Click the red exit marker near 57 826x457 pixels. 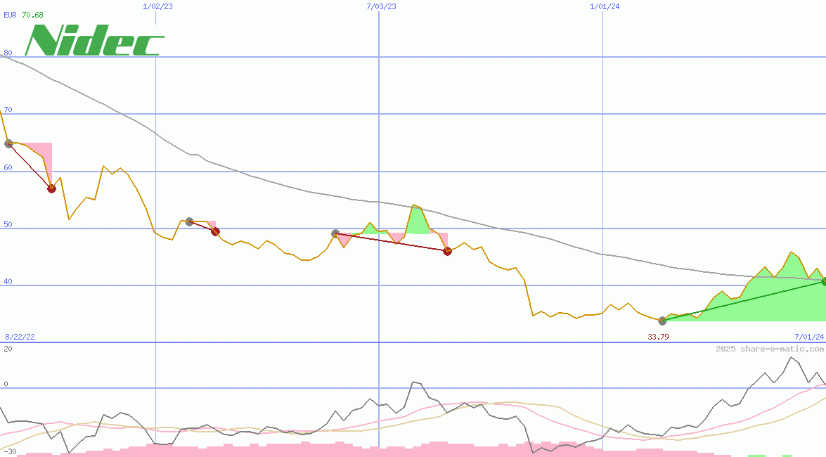click(51, 188)
